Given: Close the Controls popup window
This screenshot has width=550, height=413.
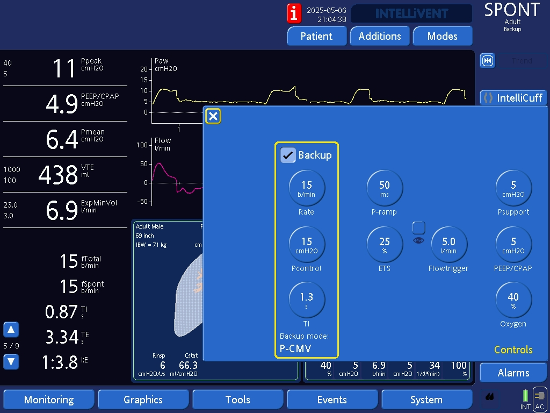Looking at the screenshot, I should point(213,116).
